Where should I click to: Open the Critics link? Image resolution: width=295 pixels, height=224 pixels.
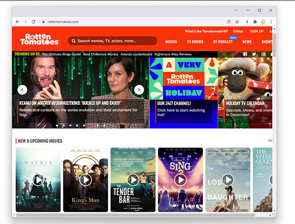(238, 31)
